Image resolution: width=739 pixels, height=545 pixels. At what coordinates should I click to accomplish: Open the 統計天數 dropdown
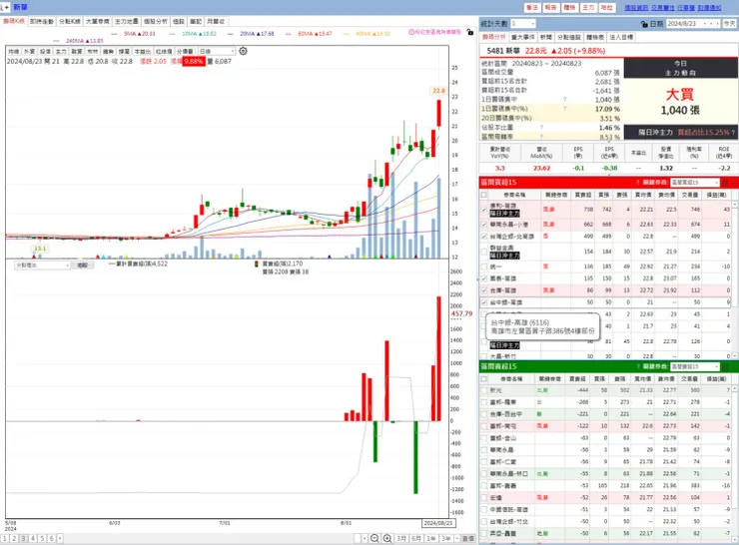523,24
